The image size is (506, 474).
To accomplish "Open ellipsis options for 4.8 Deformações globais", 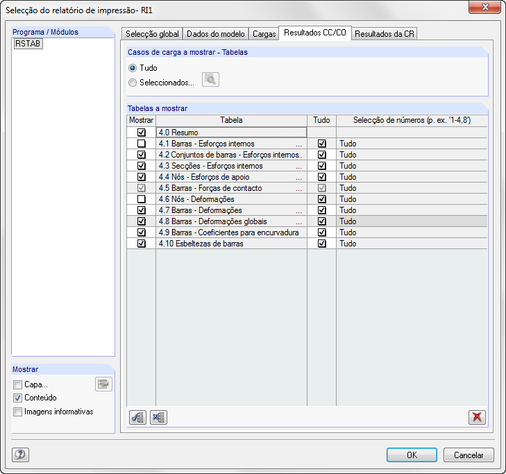I will pyautogui.click(x=299, y=221).
